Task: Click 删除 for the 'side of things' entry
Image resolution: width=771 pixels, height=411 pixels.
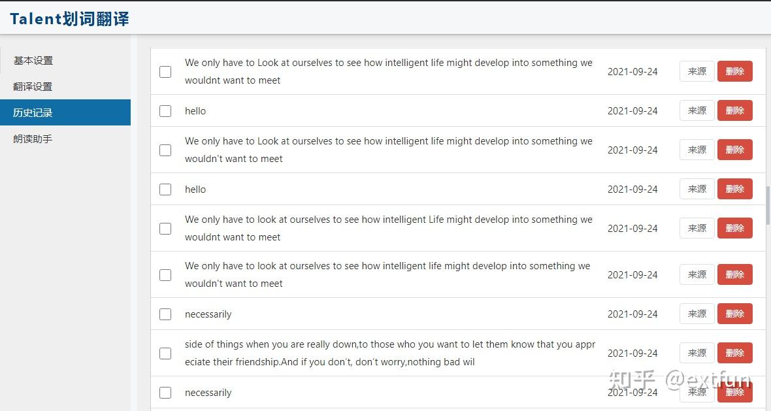Action: click(x=734, y=353)
